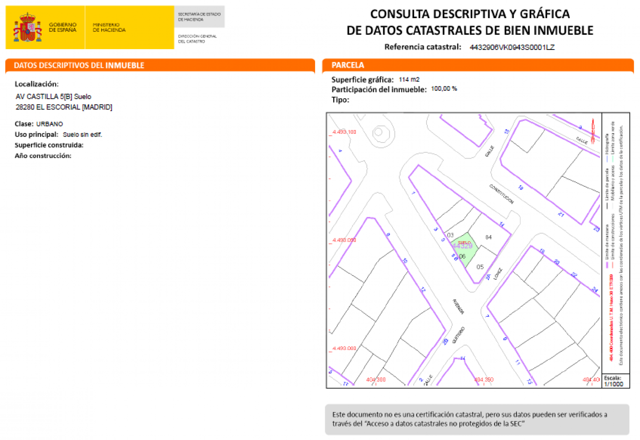Viewport: 640px width, 440px height.
Task: Click the Uso principal label
Action: point(36,135)
